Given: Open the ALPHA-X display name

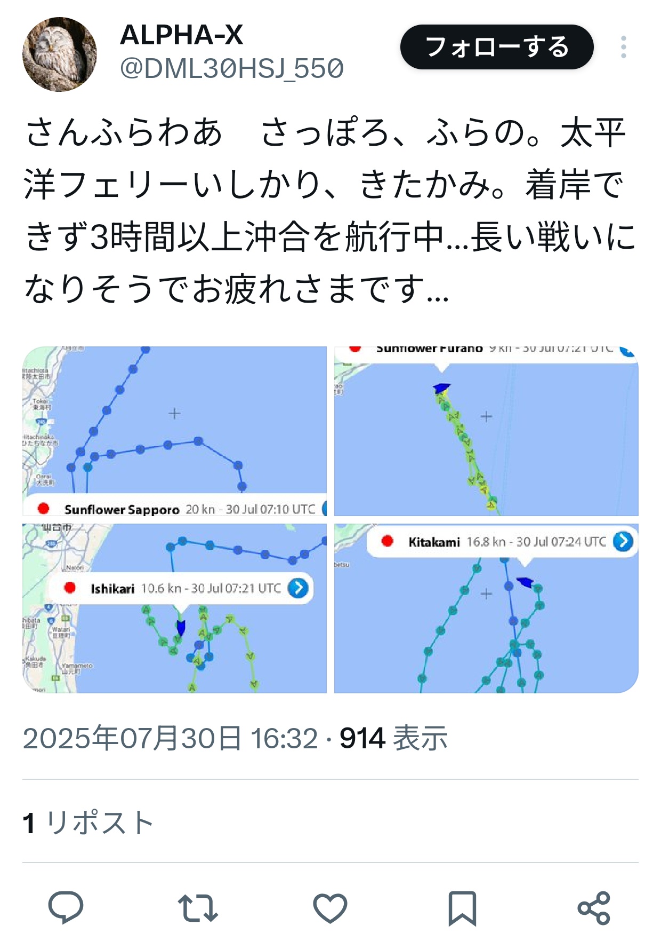Looking at the screenshot, I should [182, 35].
